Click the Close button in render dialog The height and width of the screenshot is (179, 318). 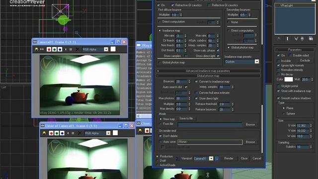(x=244, y=158)
